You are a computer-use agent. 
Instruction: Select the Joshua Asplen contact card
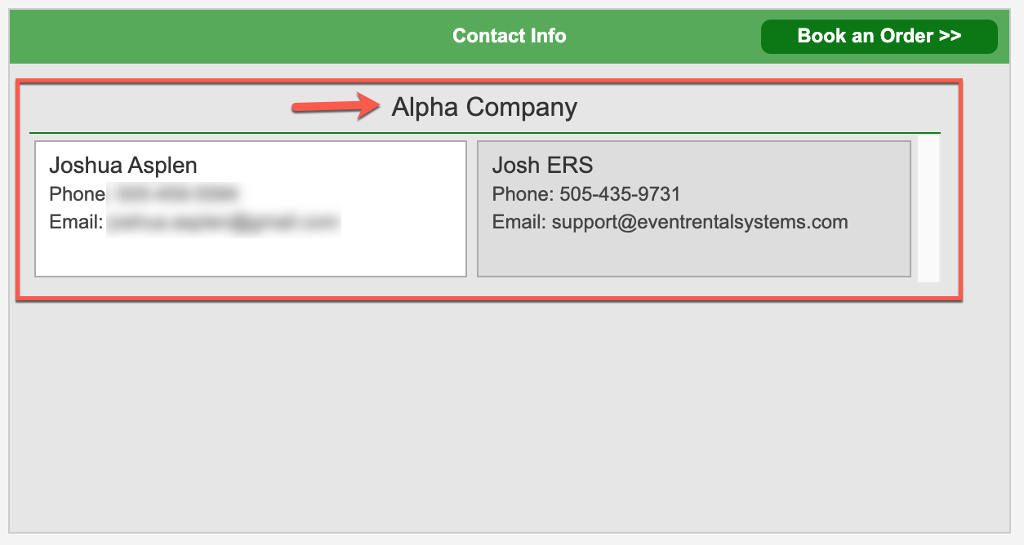251,209
